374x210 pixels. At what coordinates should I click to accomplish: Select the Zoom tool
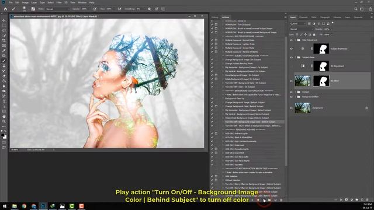(x=4, y=121)
